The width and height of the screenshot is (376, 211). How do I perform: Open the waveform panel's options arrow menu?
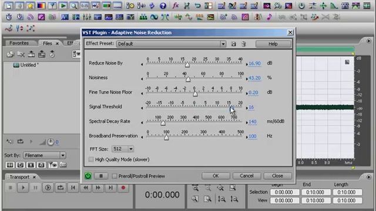(369, 41)
